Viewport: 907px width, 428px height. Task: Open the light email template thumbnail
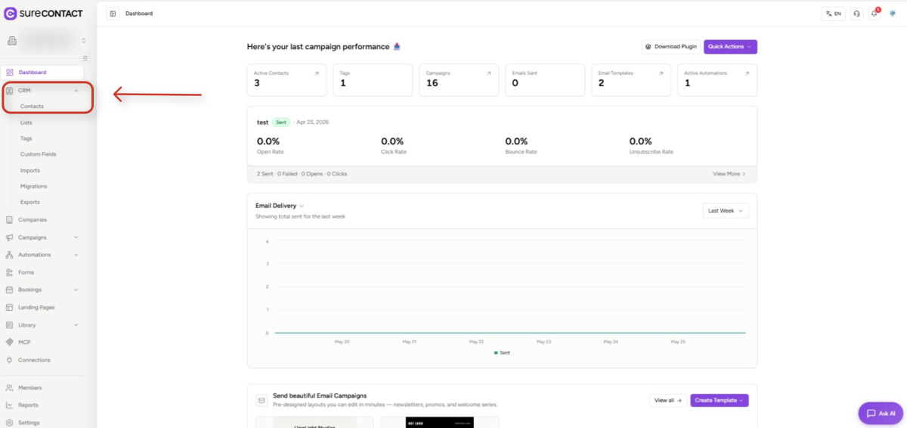click(x=314, y=422)
